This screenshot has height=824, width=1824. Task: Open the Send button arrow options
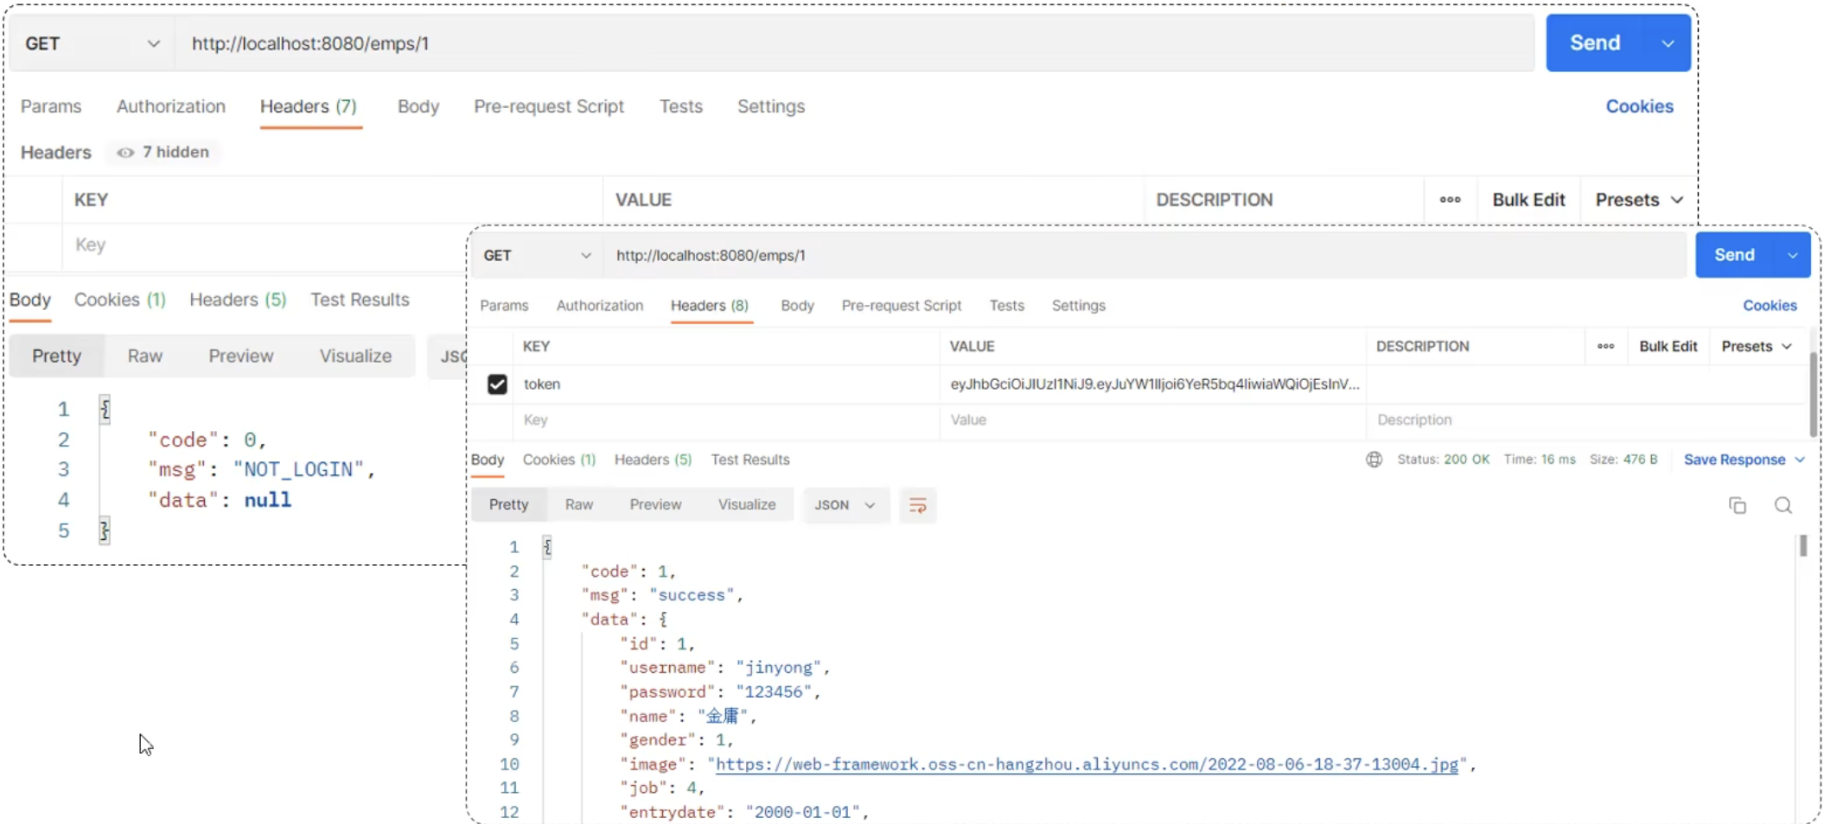click(x=1793, y=256)
